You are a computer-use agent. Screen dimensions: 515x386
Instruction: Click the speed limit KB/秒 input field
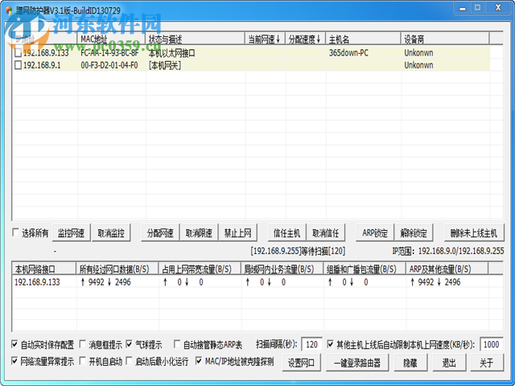point(491,345)
